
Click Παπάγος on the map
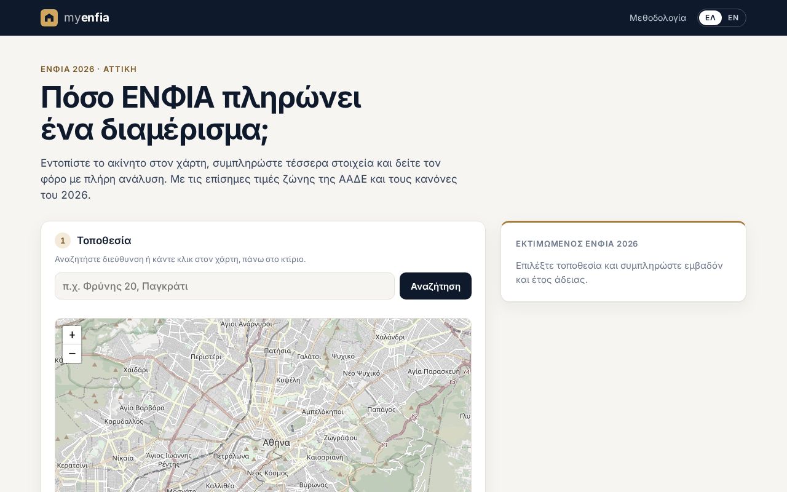coord(381,410)
